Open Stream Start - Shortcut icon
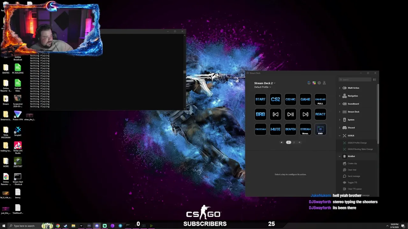This screenshot has width=408, height=229. 18,179
